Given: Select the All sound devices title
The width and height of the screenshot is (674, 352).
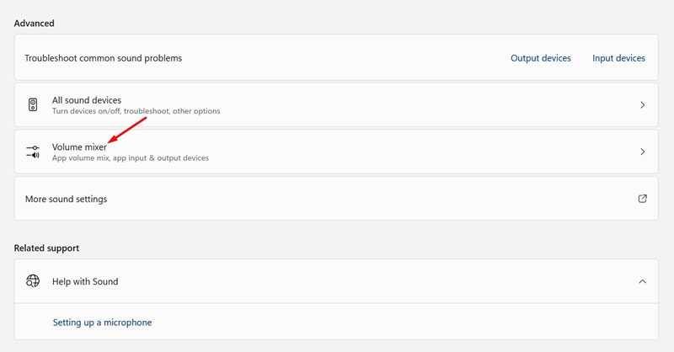Looking at the screenshot, I should click(87, 100).
